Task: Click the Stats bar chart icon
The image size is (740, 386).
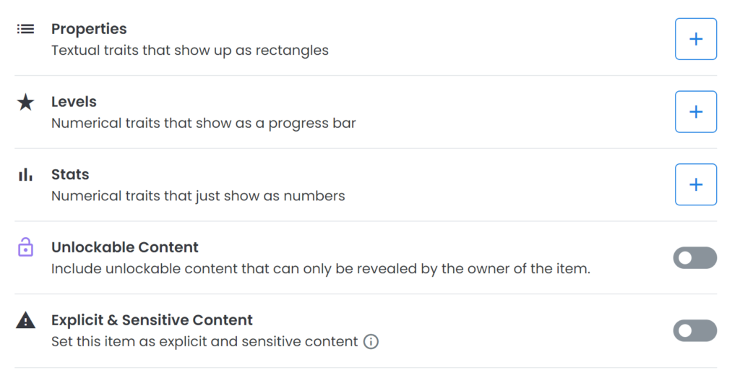Action: click(x=25, y=175)
